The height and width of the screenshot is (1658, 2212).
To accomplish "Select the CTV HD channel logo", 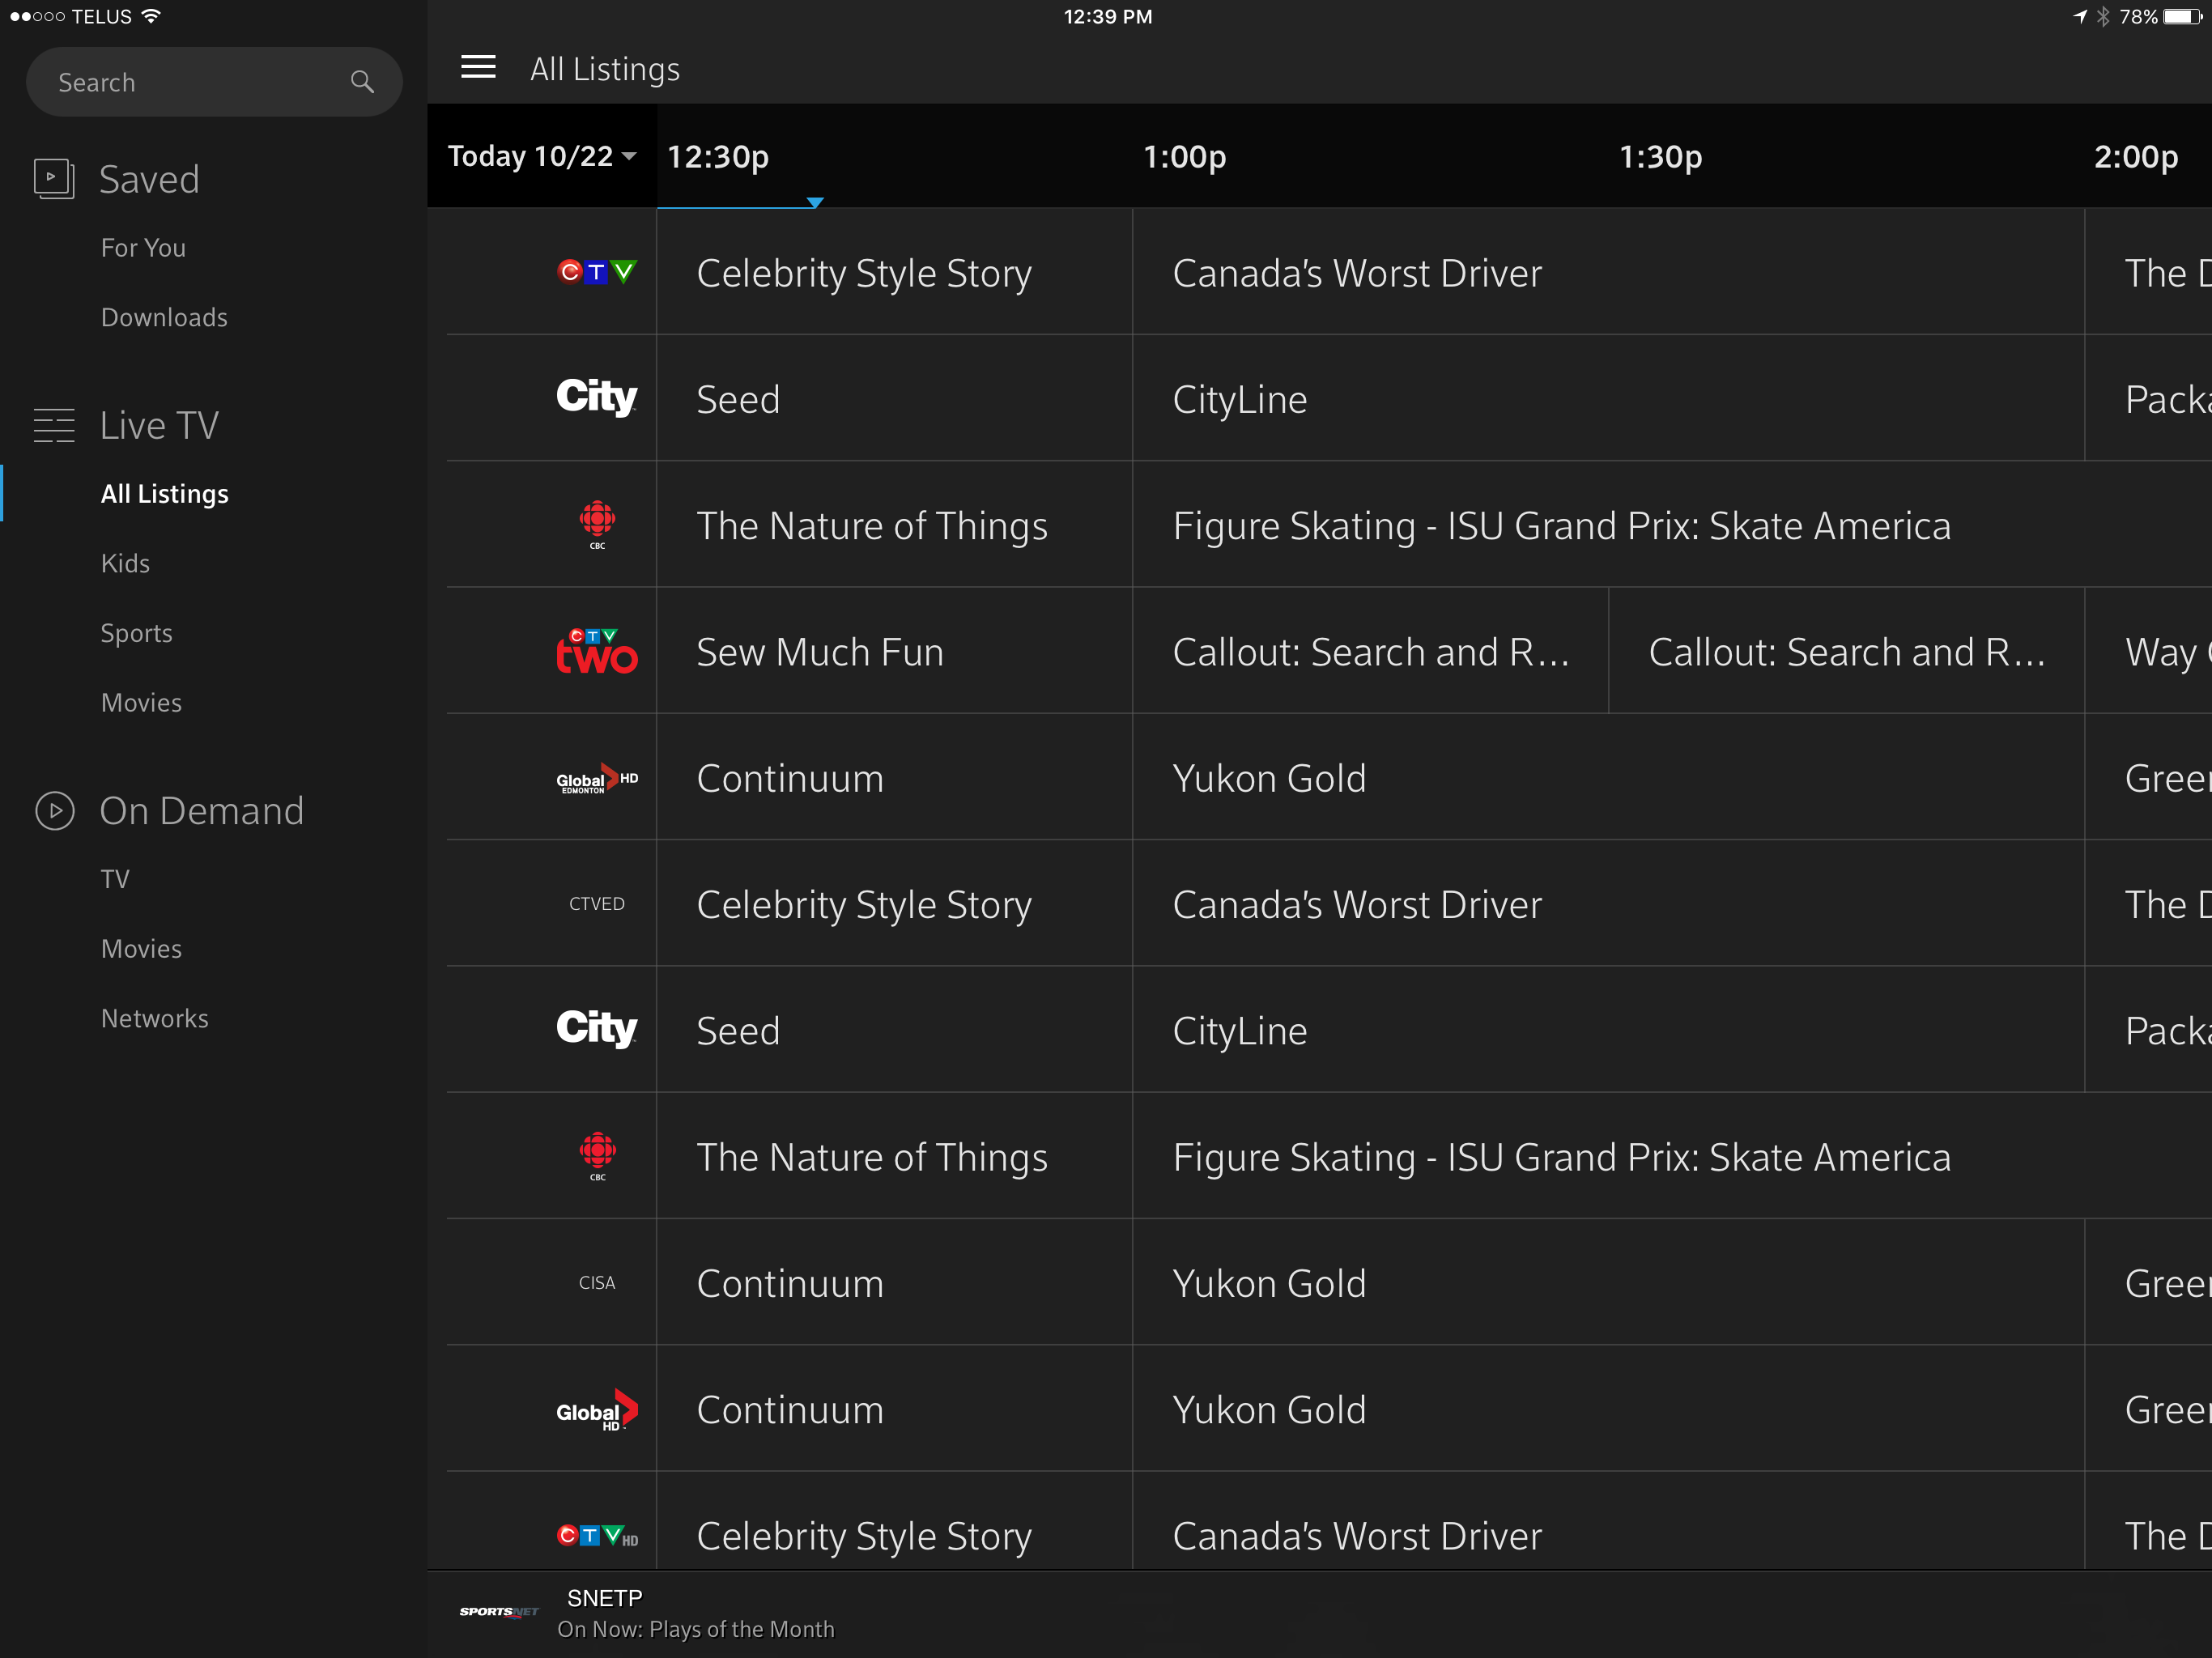I will 597,1535.
